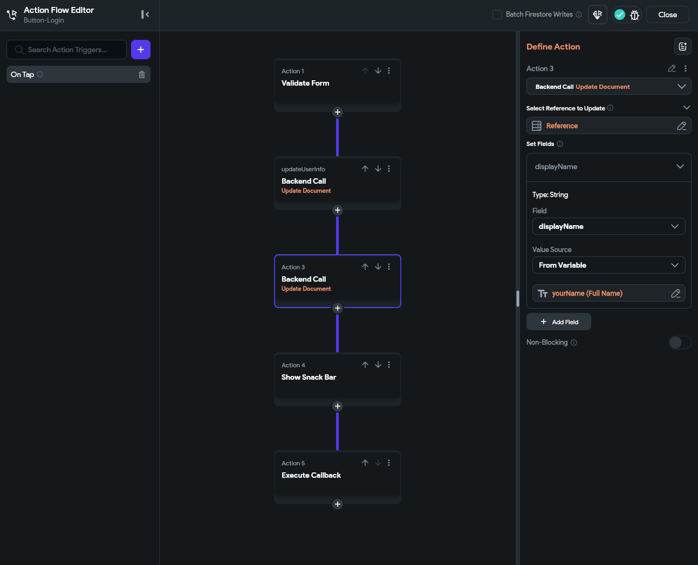Move Action 3 up
This screenshot has height=565, width=698.
pos(365,267)
